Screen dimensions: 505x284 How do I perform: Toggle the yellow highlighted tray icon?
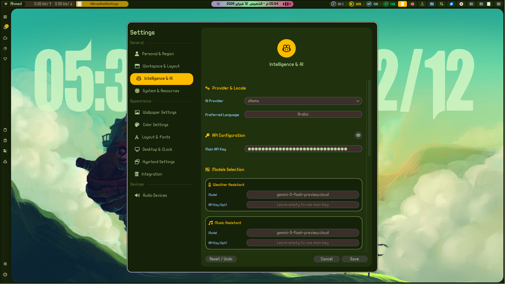[402, 4]
